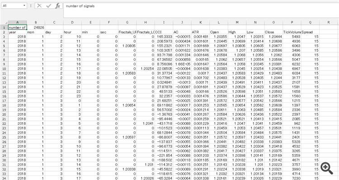Select row 1 header
This screenshot has height=180, width=339.
click(x=4, y=28)
